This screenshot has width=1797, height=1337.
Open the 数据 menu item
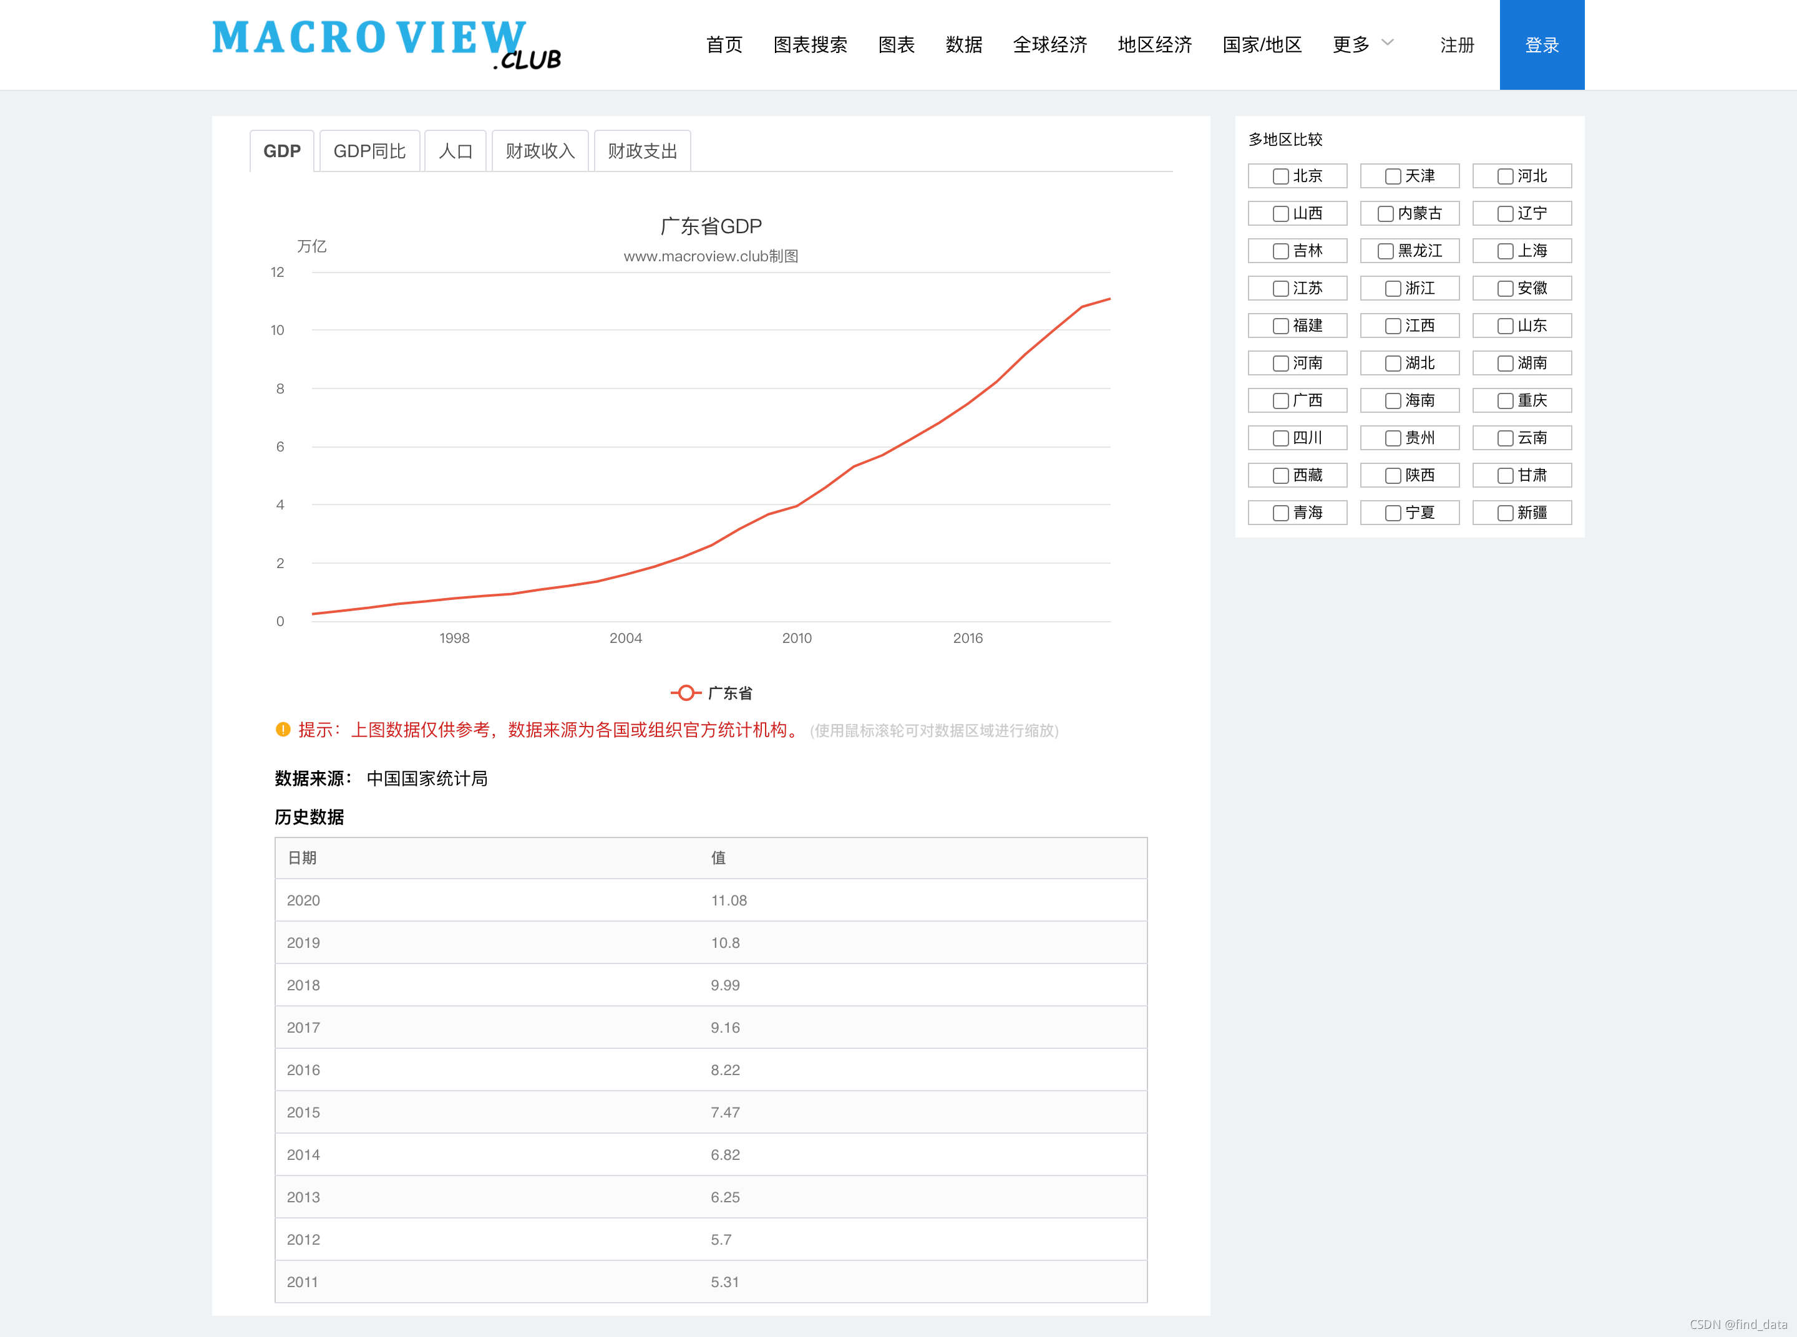click(963, 44)
